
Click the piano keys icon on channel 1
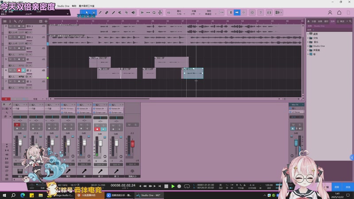pos(20,171)
